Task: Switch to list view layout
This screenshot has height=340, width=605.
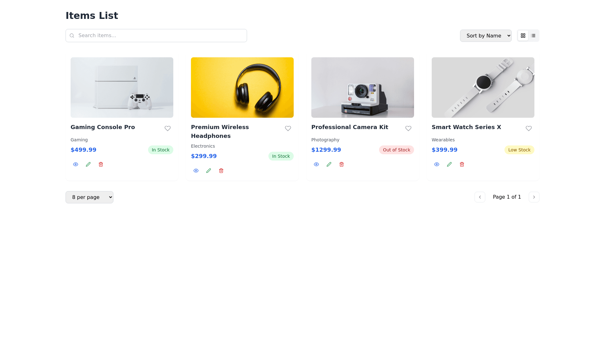Action: click(533, 36)
